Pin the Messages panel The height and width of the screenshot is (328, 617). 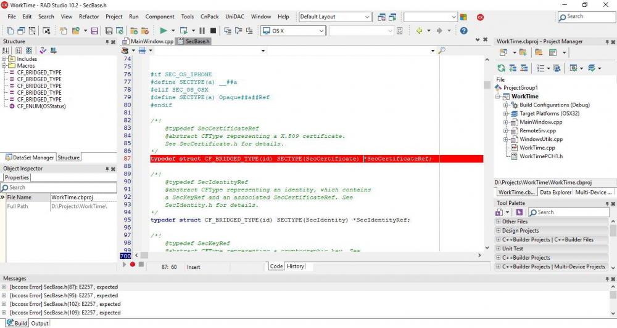[x=607, y=279]
